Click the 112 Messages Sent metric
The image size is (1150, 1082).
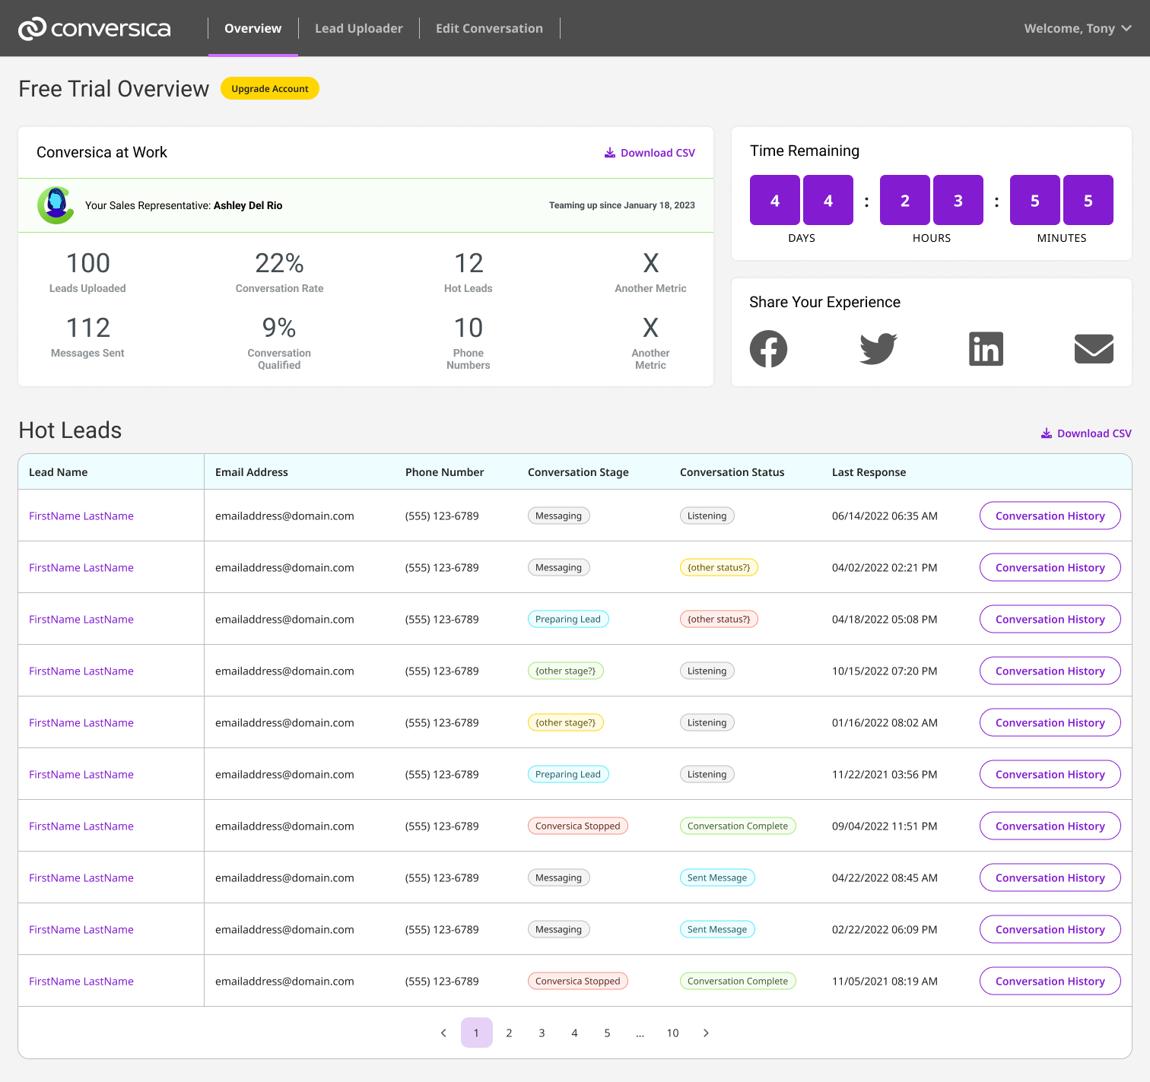point(87,336)
